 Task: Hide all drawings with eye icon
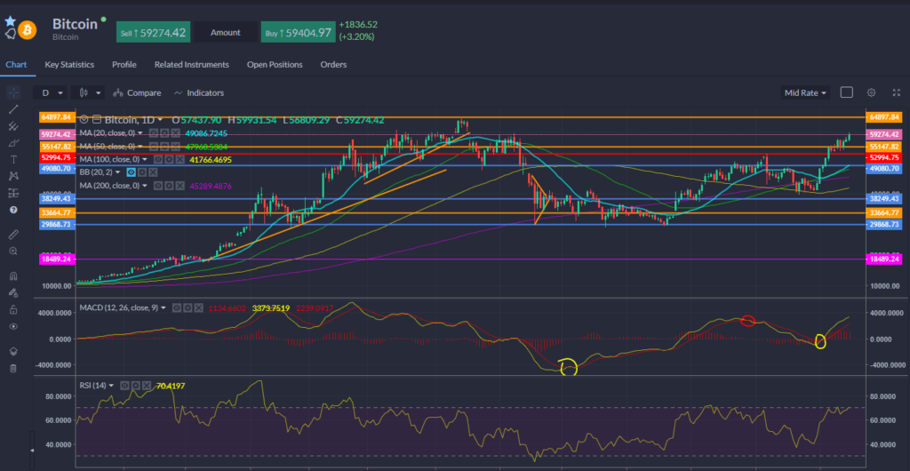13,326
